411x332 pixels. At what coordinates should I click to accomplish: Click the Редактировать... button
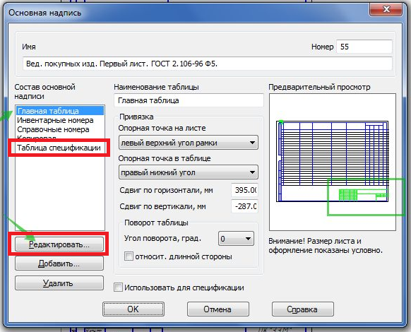59,244
